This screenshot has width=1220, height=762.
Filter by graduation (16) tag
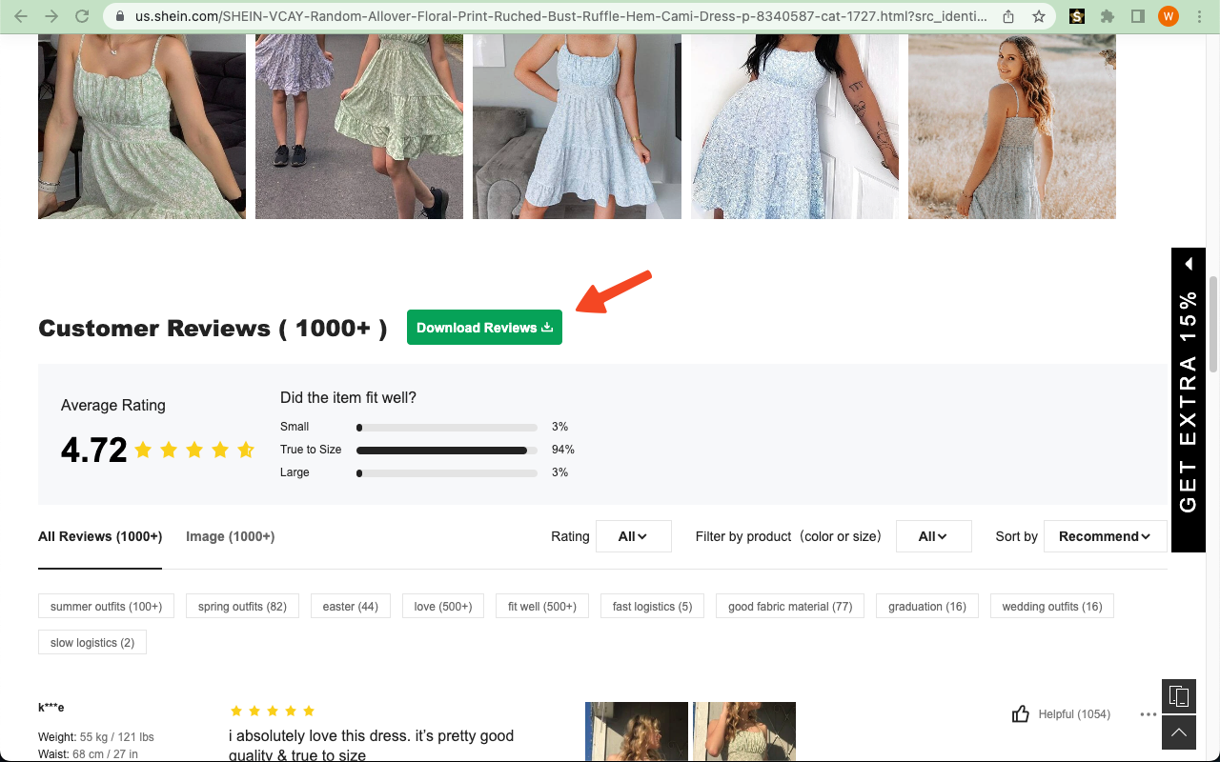(x=927, y=606)
